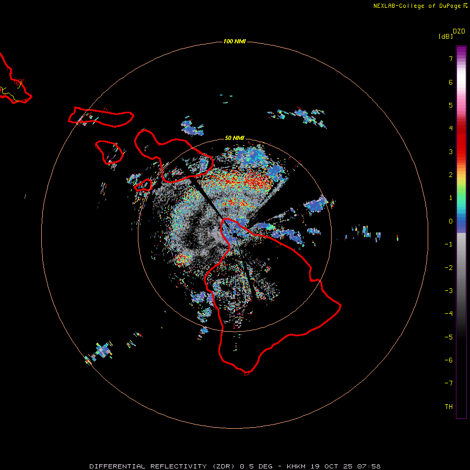Click the -7 dB scale label

(x=449, y=383)
